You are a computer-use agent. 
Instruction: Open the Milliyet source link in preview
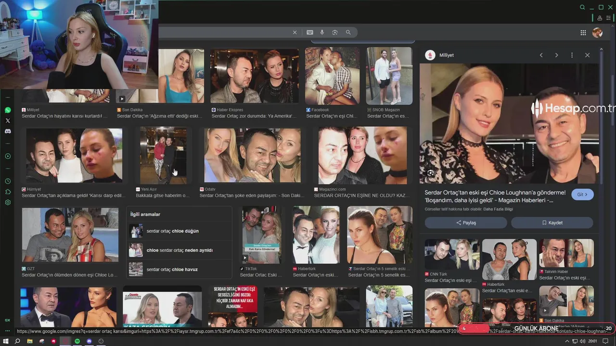[x=440, y=55]
